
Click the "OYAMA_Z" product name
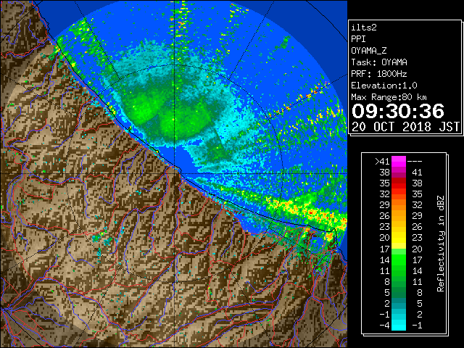point(369,51)
